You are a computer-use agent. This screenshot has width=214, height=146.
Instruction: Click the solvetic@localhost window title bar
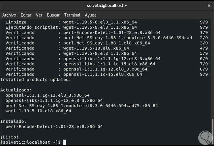tap(107, 5)
